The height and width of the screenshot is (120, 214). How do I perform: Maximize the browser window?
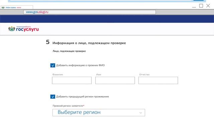tap(201, 6)
